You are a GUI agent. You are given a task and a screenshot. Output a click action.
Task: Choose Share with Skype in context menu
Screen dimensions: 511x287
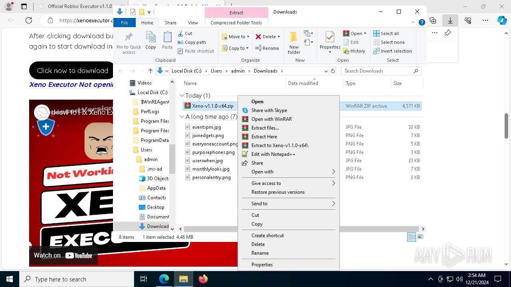tap(288, 110)
